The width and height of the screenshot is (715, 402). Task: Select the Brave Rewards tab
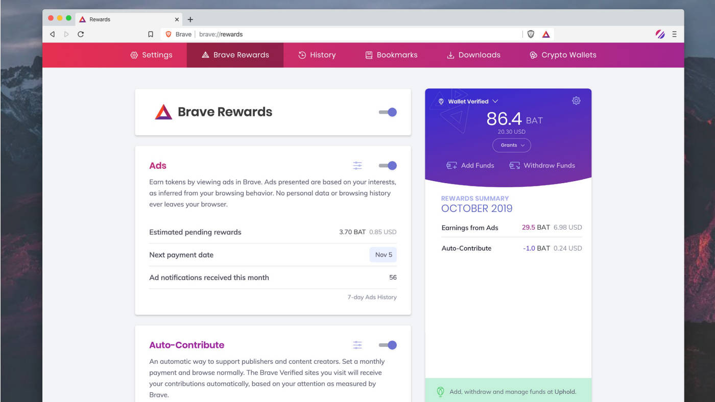tap(235, 55)
